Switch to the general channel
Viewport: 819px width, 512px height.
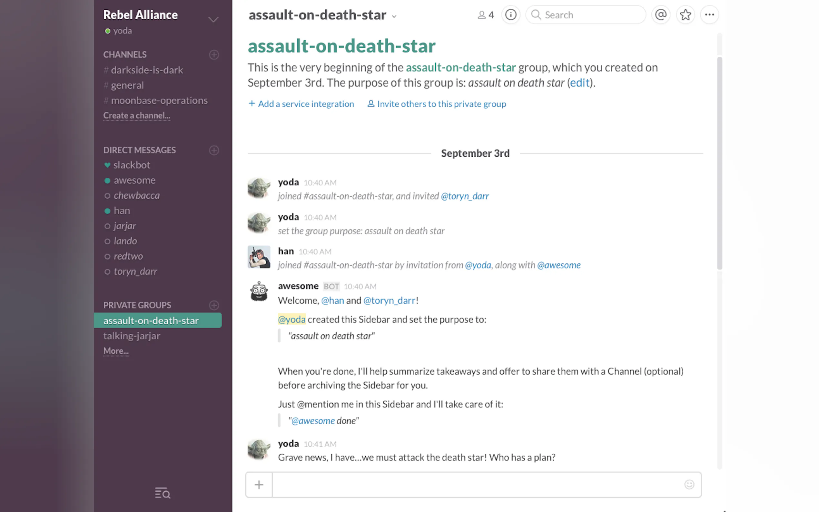point(127,85)
